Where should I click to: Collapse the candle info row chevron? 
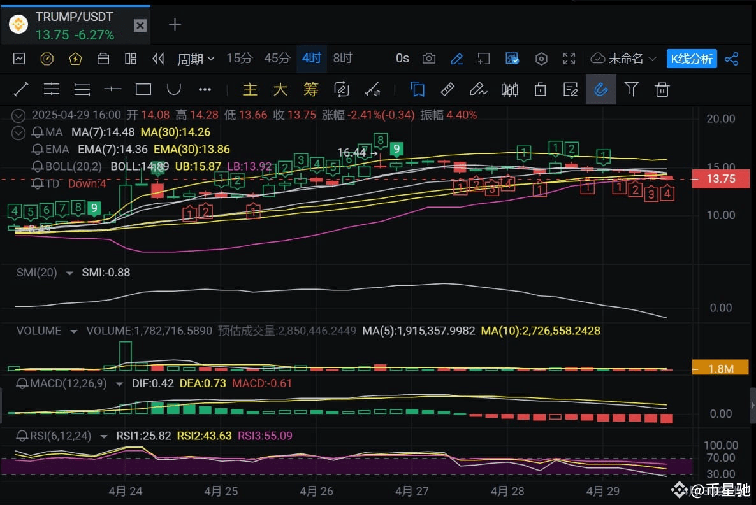(18, 115)
